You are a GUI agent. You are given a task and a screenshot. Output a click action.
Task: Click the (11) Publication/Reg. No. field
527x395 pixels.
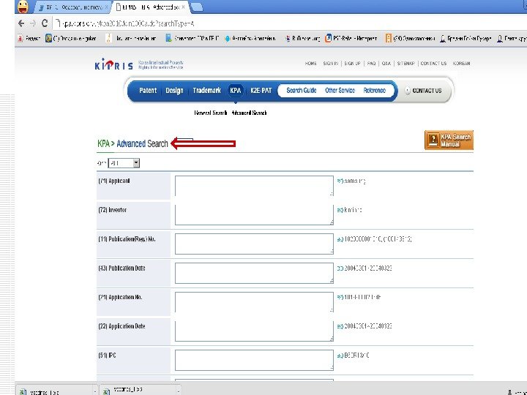click(254, 244)
